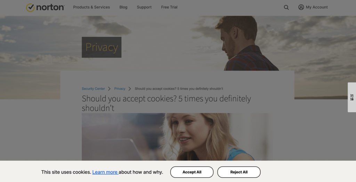356x182 pixels.
Task: Open the side feedback tab
Action: (352, 97)
